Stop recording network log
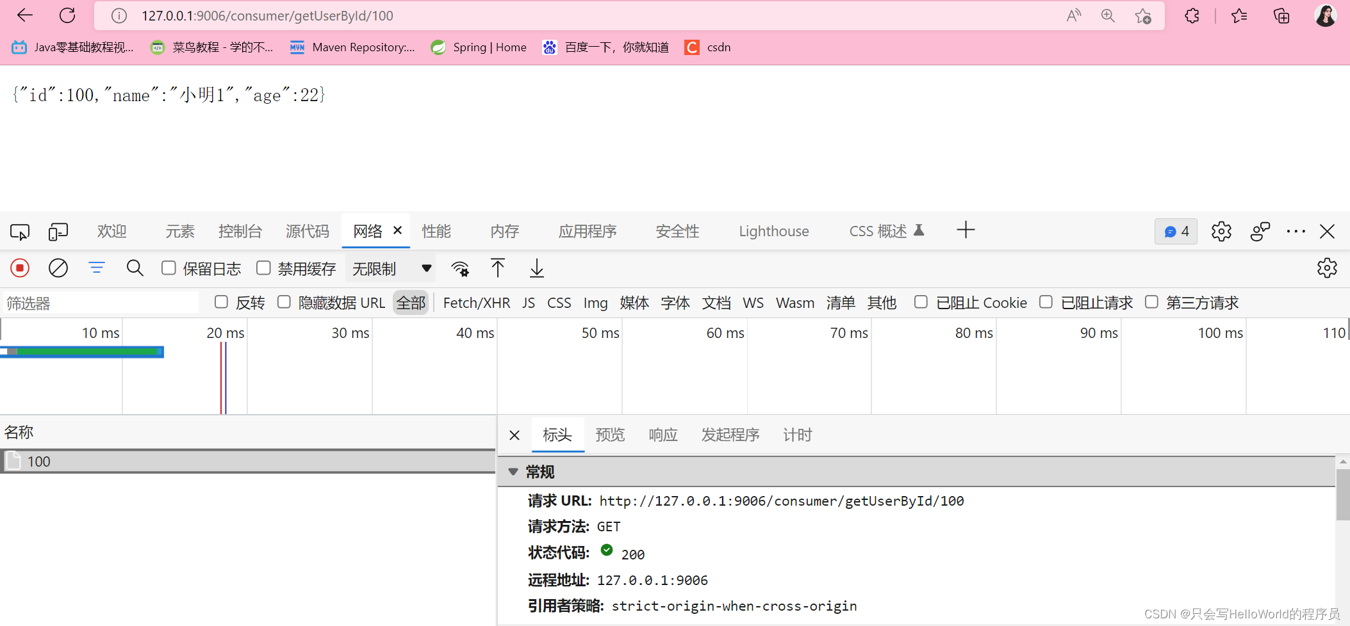This screenshot has height=626, width=1350. coord(20,268)
